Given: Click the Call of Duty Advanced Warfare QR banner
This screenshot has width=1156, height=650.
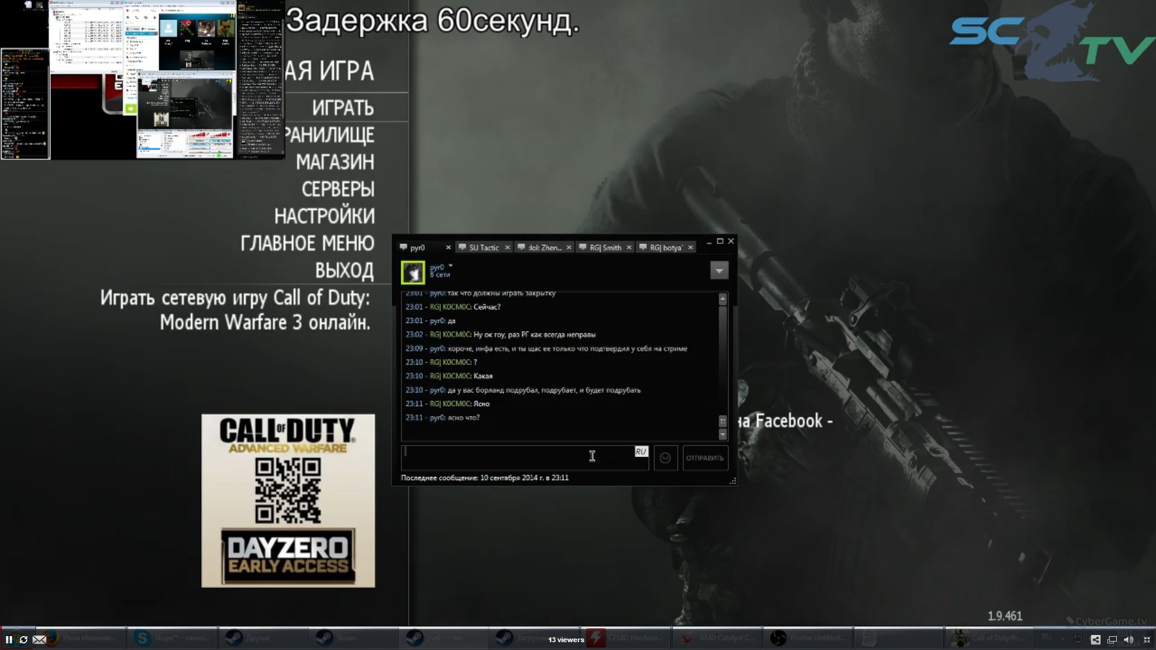Looking at the screenshot, I should coord(288,501).
